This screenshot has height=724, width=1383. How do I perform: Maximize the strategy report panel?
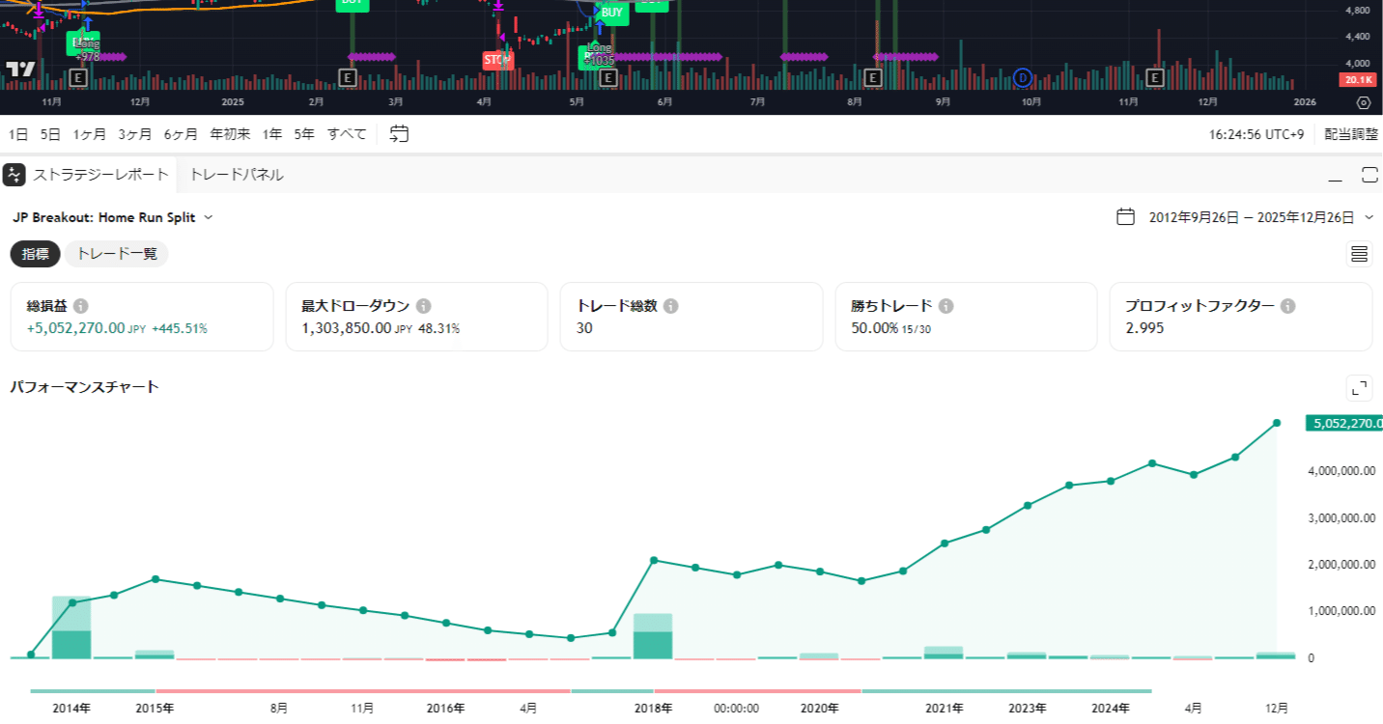tap(1369, 175)
